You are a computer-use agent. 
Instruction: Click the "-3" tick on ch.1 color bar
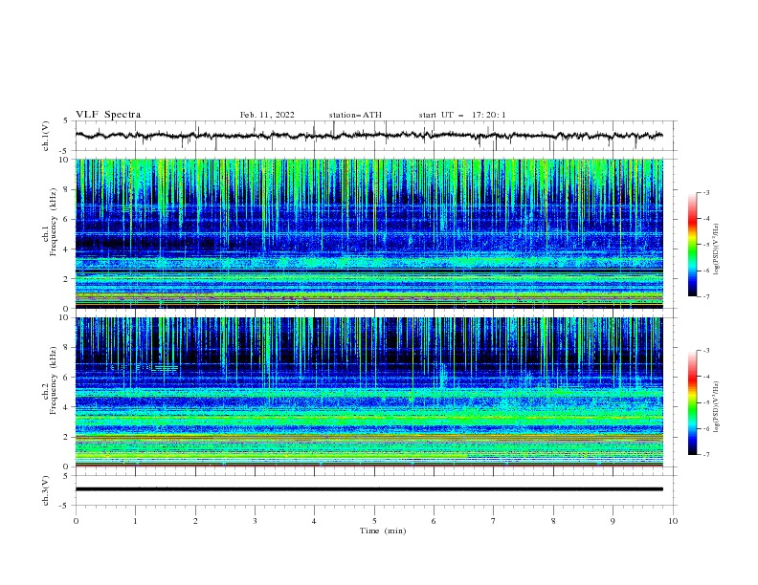pyautogui.click(x=705, y=192)
